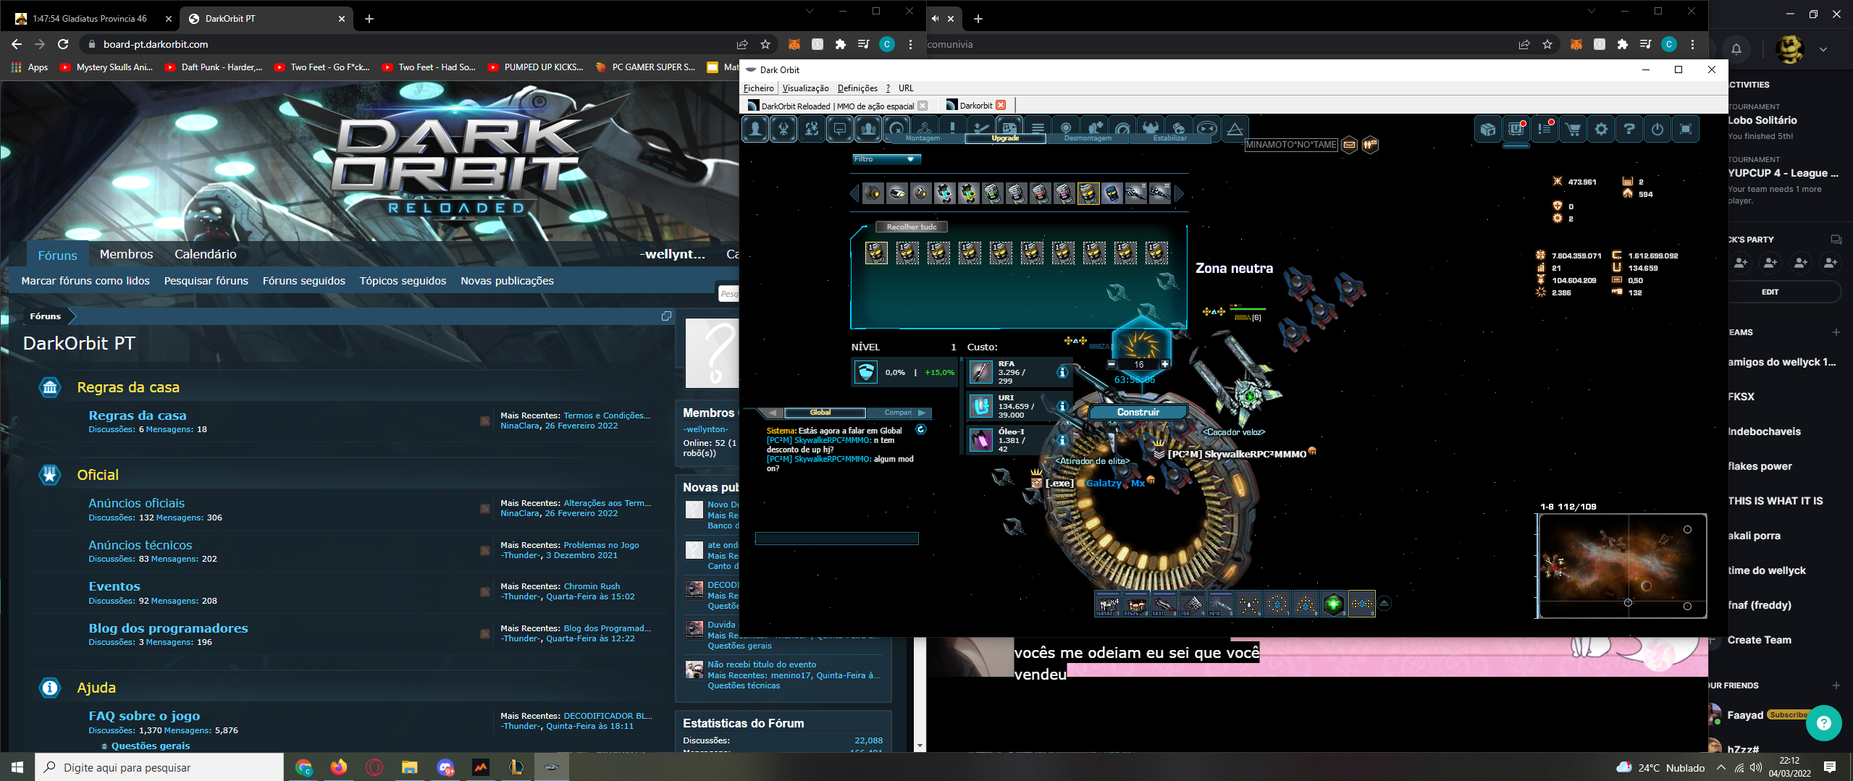Switch to the Estabilizar tab

point(1170,138)
